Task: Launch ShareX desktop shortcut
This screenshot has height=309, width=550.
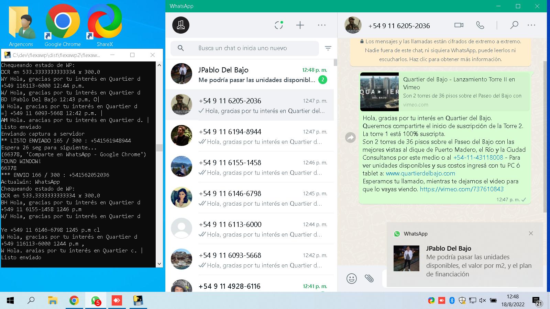Action: pyautogui.click(x=104, y=26)
